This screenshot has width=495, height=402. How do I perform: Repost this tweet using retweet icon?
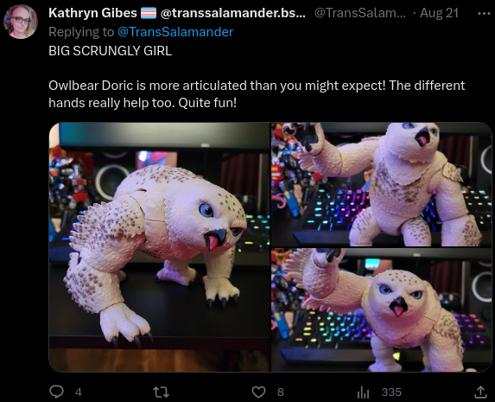pos(161,392)
